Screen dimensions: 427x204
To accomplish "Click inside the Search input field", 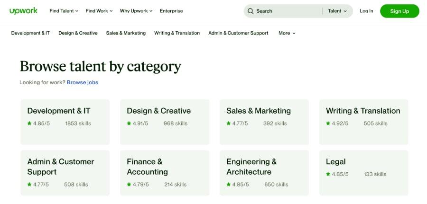I will [288, 11].
